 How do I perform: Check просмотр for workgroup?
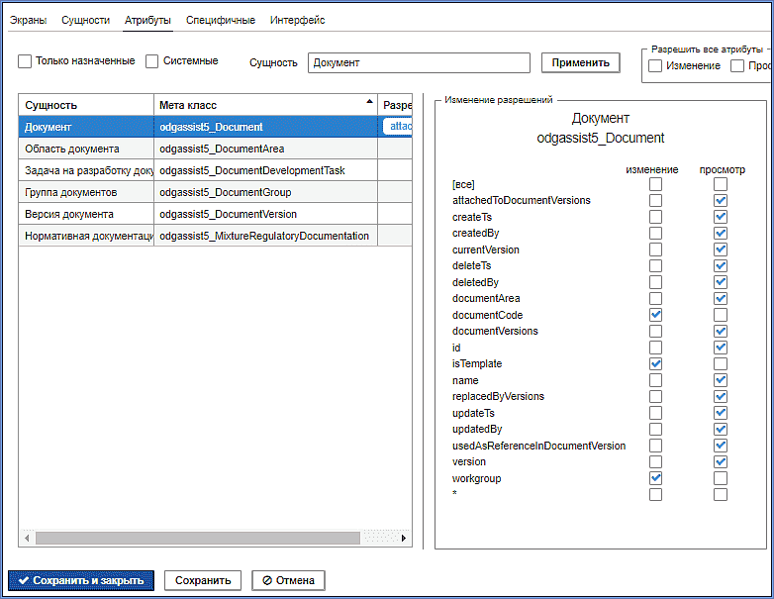pos(721,478)
